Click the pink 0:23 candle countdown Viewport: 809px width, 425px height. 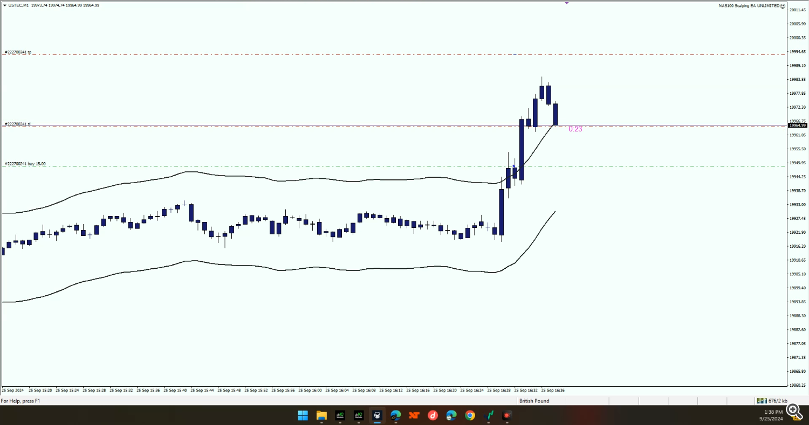pos(575,129)
